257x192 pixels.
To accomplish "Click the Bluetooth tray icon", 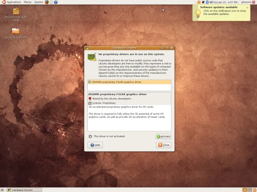I will [207, 2].
